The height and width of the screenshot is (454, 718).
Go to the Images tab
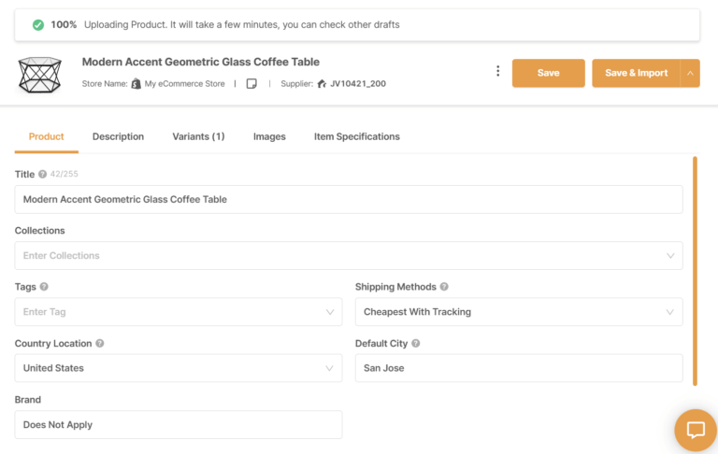[269, 136]
